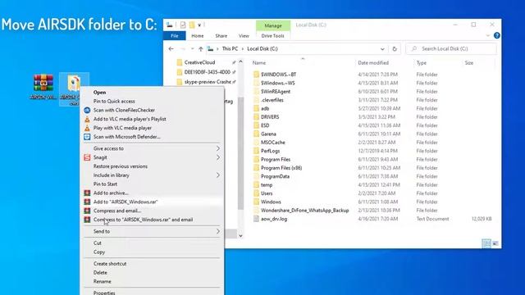Click VLC cone icon beside Add to Playlist
Viewport: 525px width, 295px height.
87,119
